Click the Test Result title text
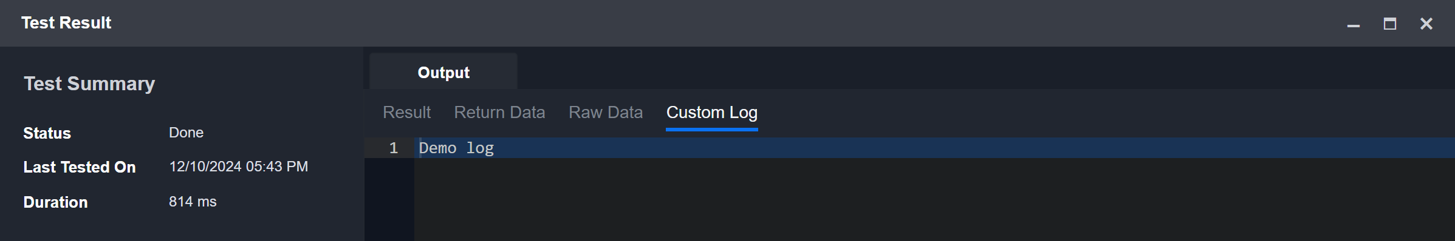The height and width of the screenshot is (241, 1455). tap(66, 23)
